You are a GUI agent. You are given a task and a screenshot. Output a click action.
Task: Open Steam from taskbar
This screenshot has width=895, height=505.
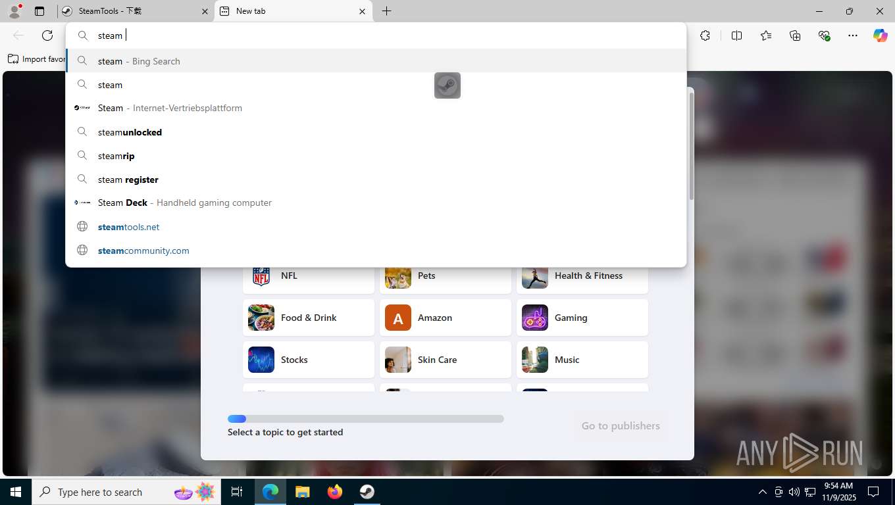[367, 492]
